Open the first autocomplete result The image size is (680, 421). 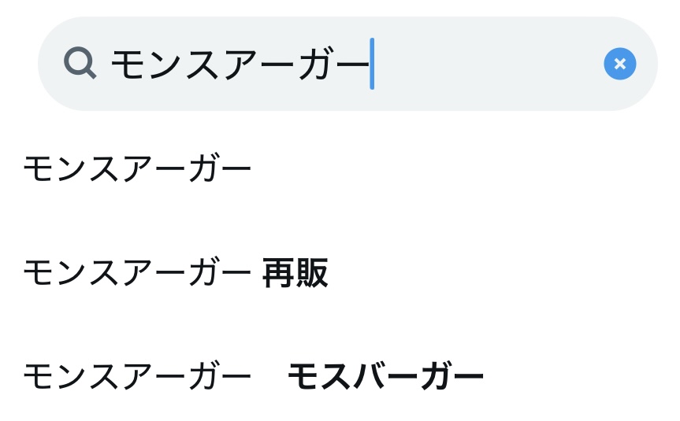point(137,168)
